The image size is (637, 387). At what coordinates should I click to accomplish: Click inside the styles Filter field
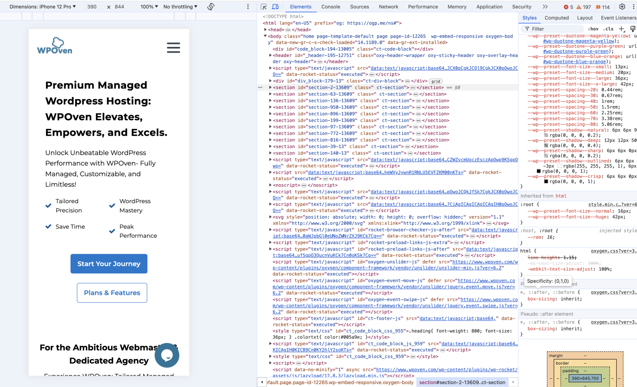(x=552, y=29)
